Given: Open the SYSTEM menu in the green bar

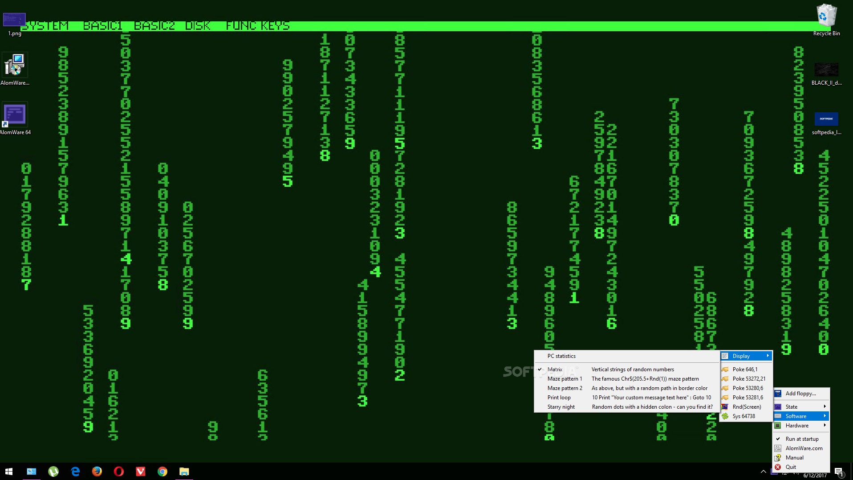Looking at the screenshot, I should coord(45,25).
